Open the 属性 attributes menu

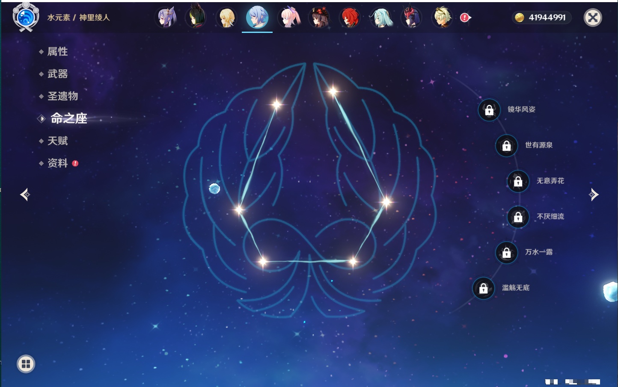coord(57,52)
